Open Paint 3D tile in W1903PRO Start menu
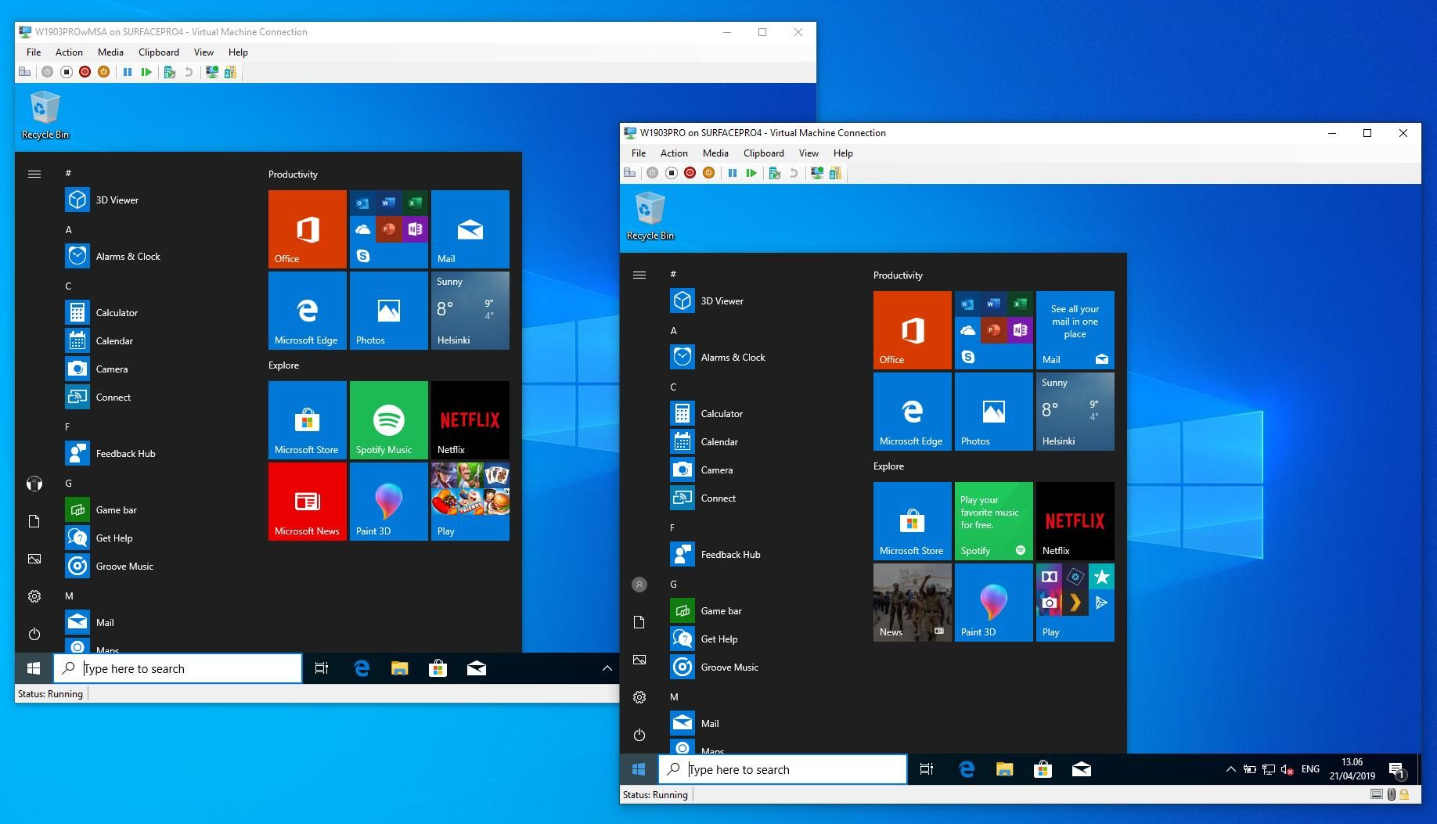The width and height of the screenshot is (1437, 824). [994, 603]
